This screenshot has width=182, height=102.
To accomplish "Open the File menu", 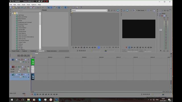I will [x=11, y=5].
